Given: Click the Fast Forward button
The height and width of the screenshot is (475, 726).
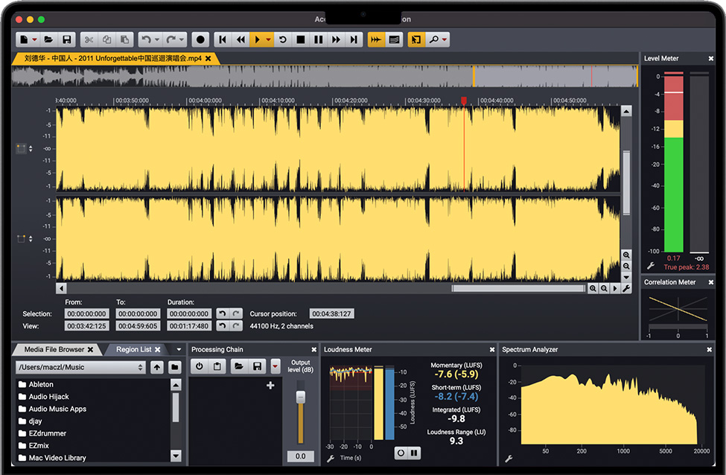Looking at the screenshot, I should [337, 39].
